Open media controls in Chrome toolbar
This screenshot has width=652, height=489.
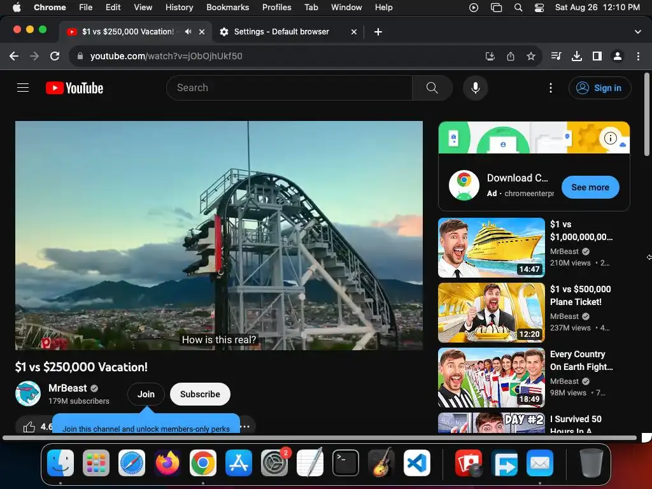(556, 56)
